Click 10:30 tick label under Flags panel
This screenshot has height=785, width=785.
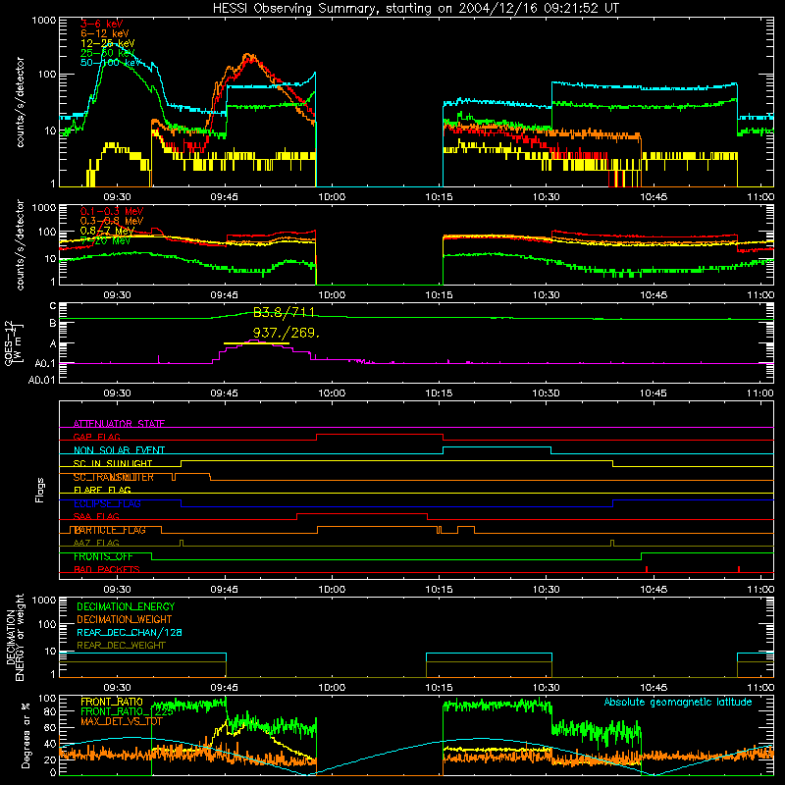(547, 590)
